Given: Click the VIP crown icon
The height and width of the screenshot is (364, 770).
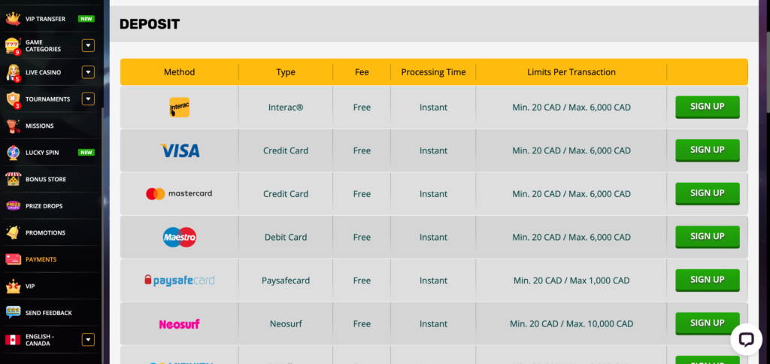Looking at the screenshot, I should 13,286.
